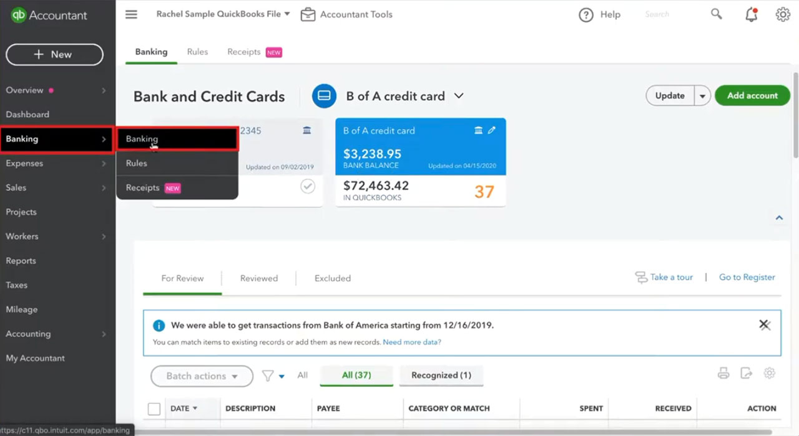Open the notifications bell icon
Viewport: 799px width, 436px height.
[x=752, y=15]
